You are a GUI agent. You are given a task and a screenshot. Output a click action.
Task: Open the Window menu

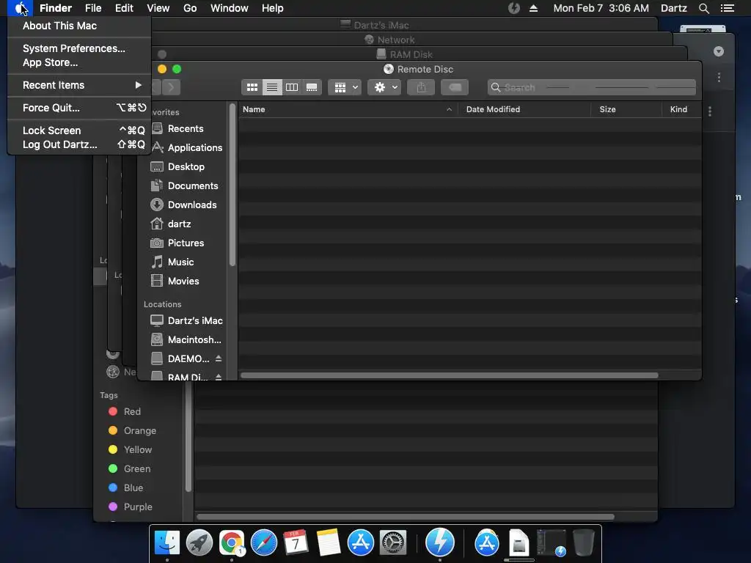229,8
